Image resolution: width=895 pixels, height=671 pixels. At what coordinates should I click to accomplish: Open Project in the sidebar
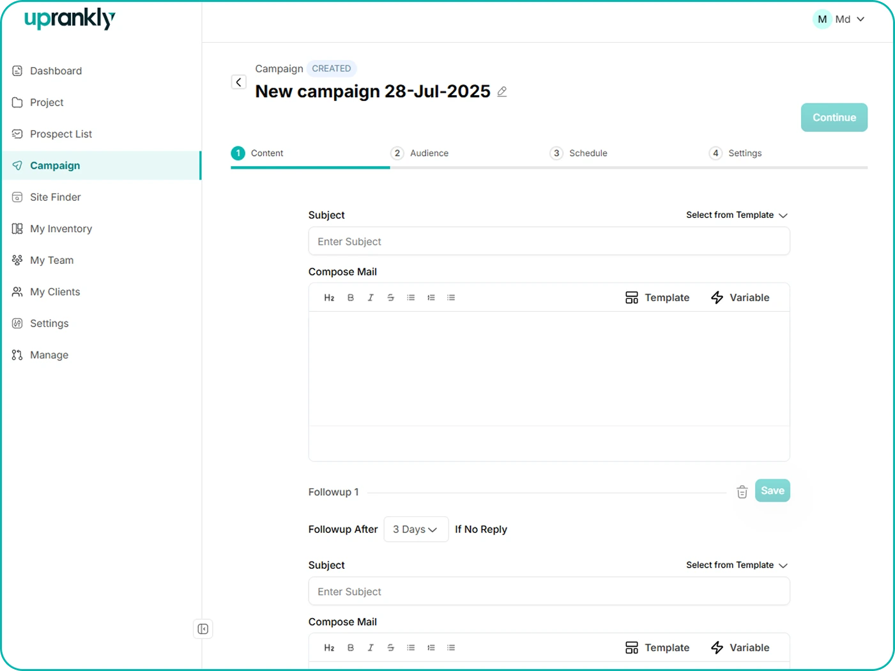[x=101, y=102]
